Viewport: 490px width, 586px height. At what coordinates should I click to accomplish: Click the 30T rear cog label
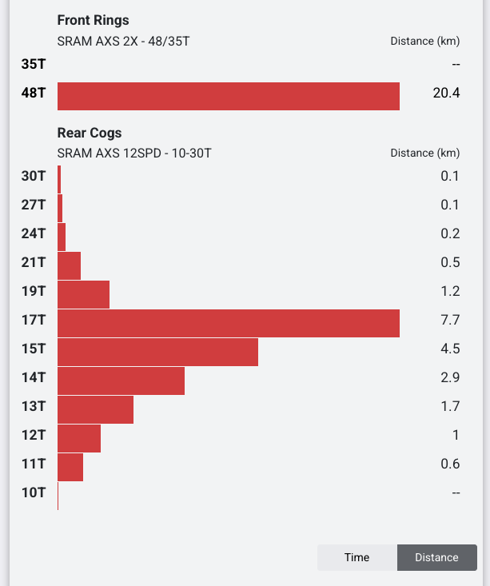(34, 176)
